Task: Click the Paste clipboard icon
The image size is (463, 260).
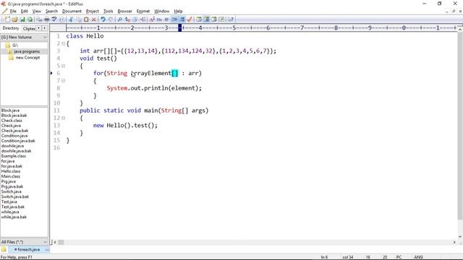Action: 86,19
